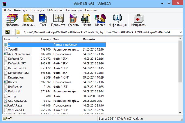Select the Default64.SFX file name

point(17,63)
